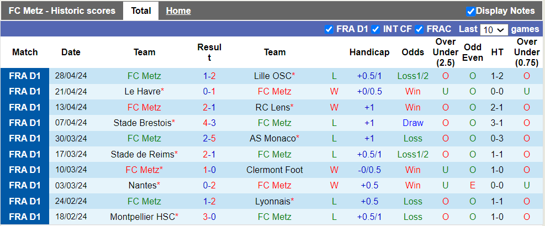Switch to the Home tab

pos(178,11)
